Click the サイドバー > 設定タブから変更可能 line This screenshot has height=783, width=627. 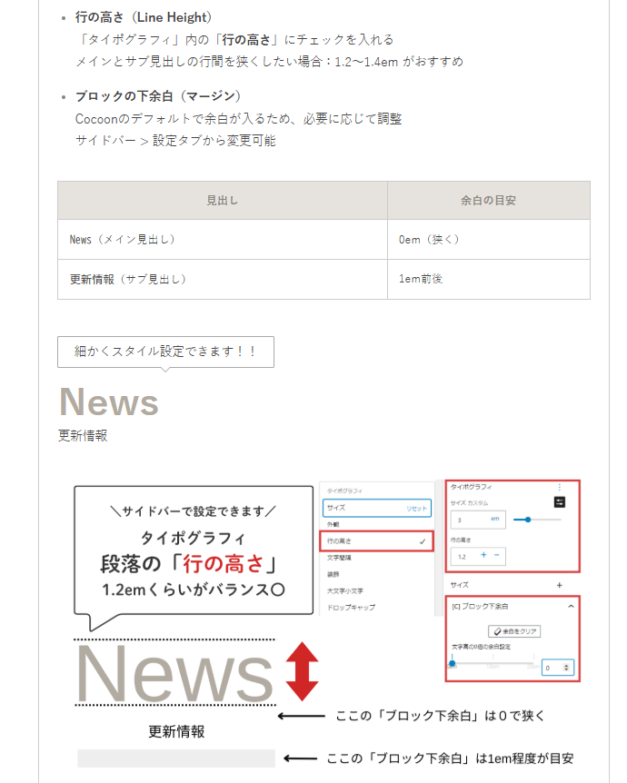coord(175,141)
